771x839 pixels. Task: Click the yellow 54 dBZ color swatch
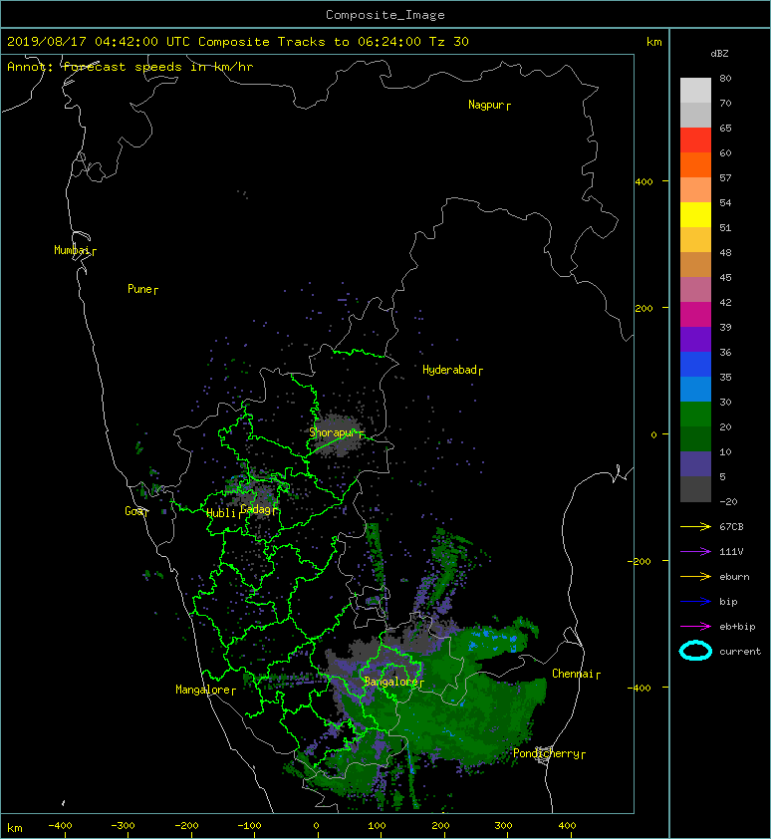(x=695, y=214)
